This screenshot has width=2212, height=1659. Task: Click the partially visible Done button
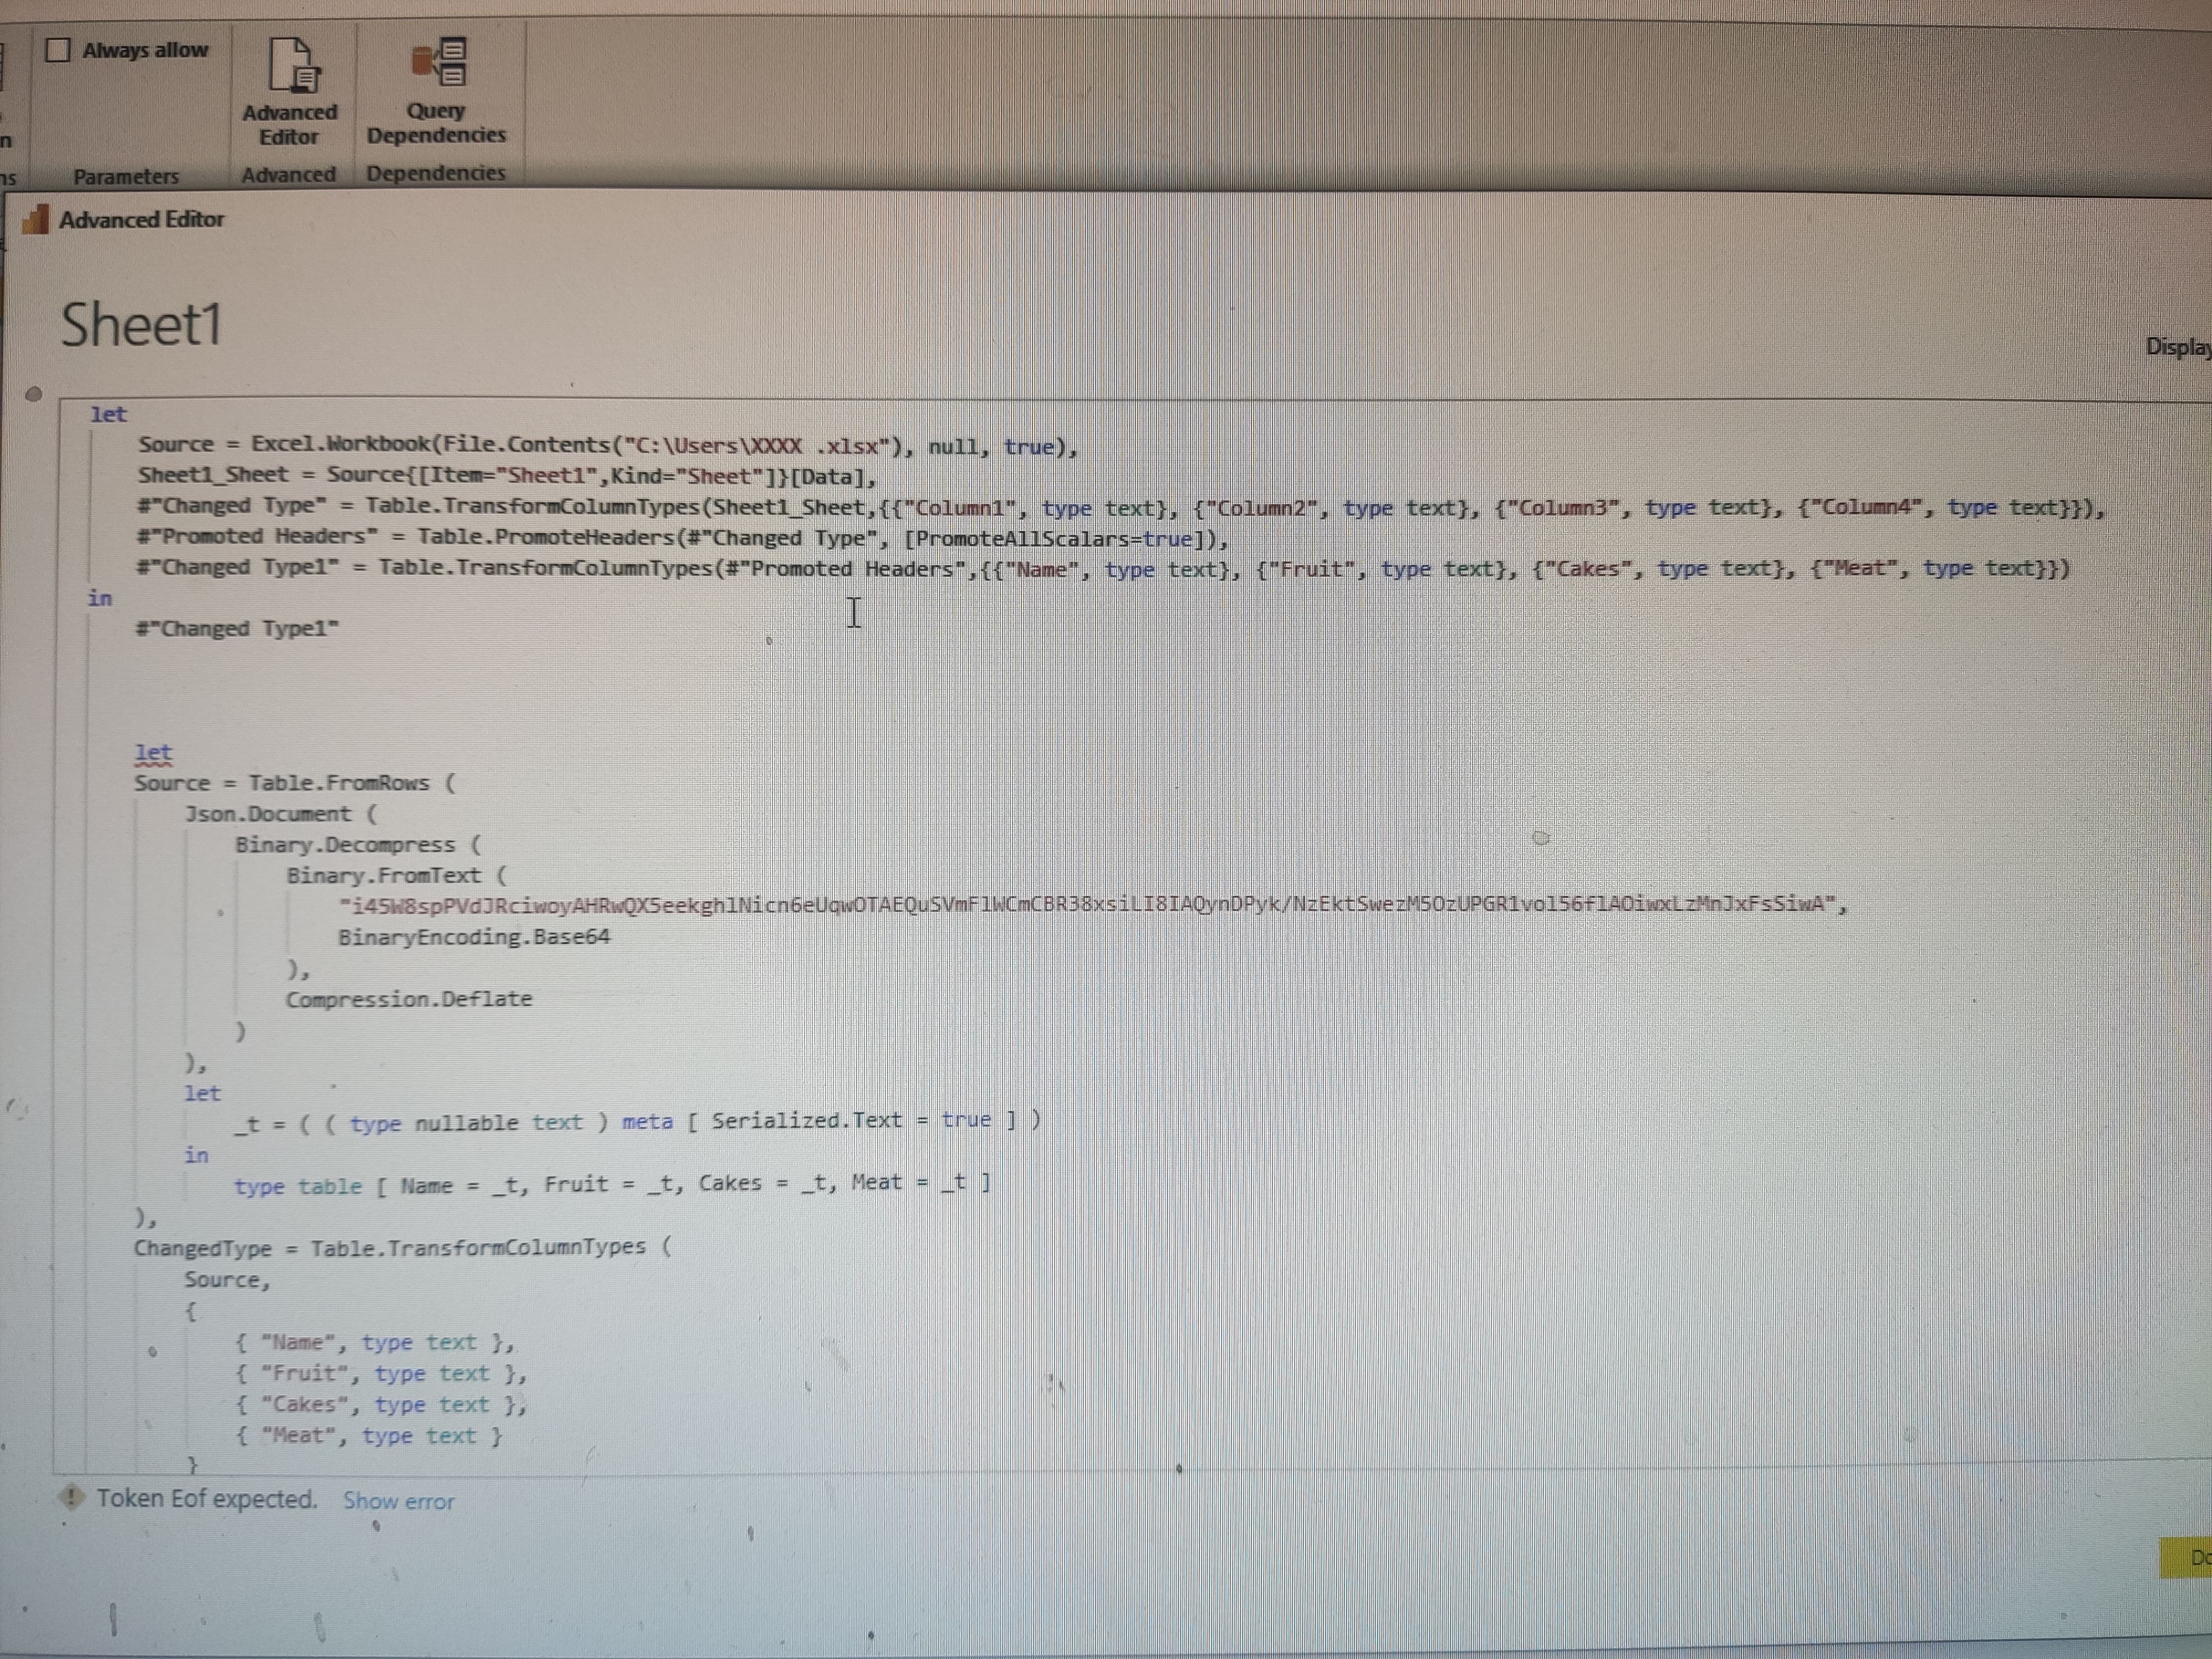click(x=2187, y=1557)
